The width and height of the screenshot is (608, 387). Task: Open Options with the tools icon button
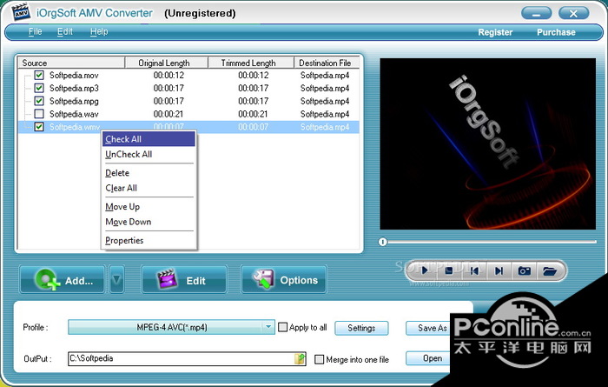pos(284,280)
